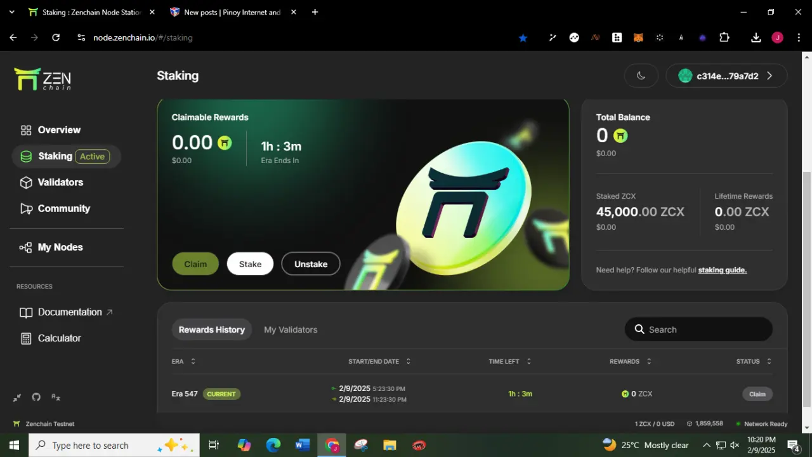The height and width of the screenshot is (457, 812).
Task: Click the 1 ZCX / 0 USD price
Action: [655, 423]
